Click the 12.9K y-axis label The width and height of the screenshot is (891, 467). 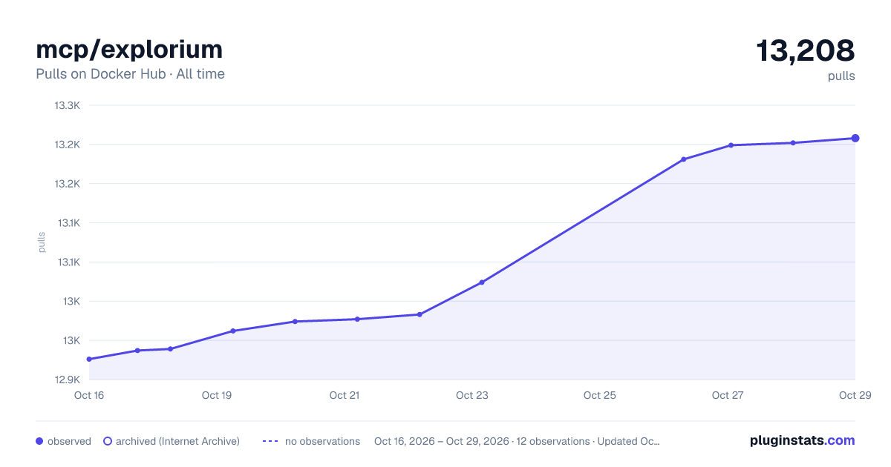click(67, 380)
